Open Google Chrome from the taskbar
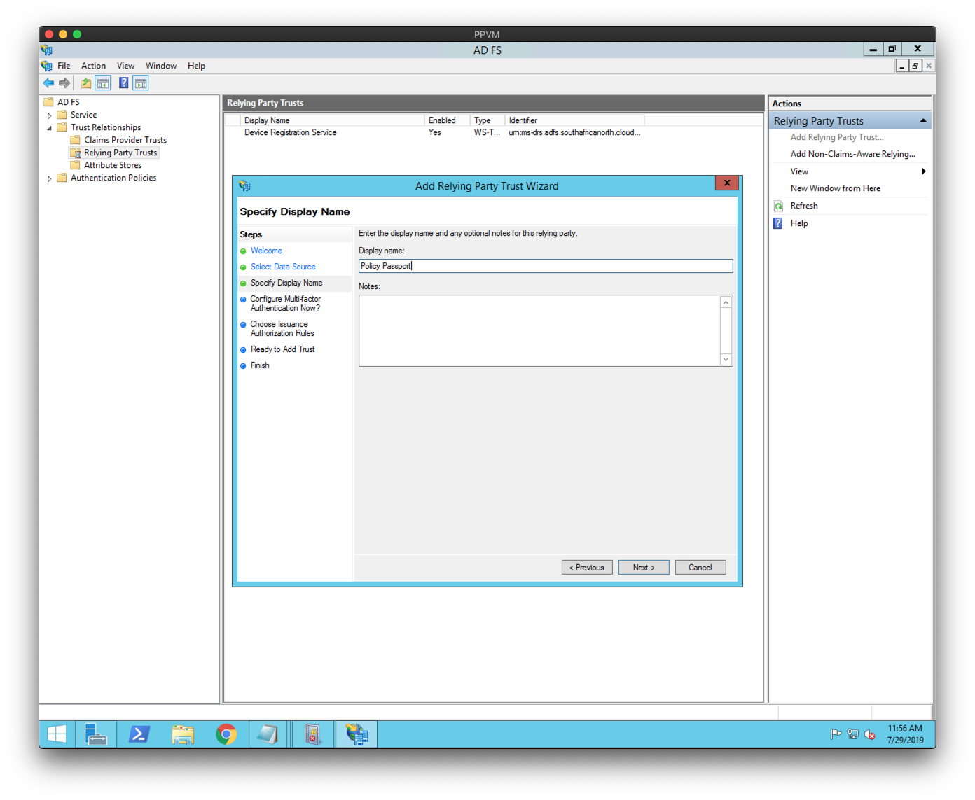975x800 pixels. point(226,734)
